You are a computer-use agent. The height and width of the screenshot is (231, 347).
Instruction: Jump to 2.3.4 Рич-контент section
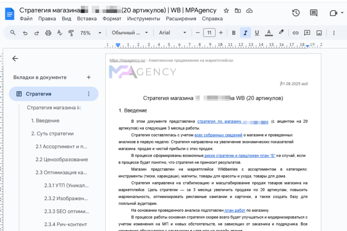pyautogui.click(x=65, y=225)
